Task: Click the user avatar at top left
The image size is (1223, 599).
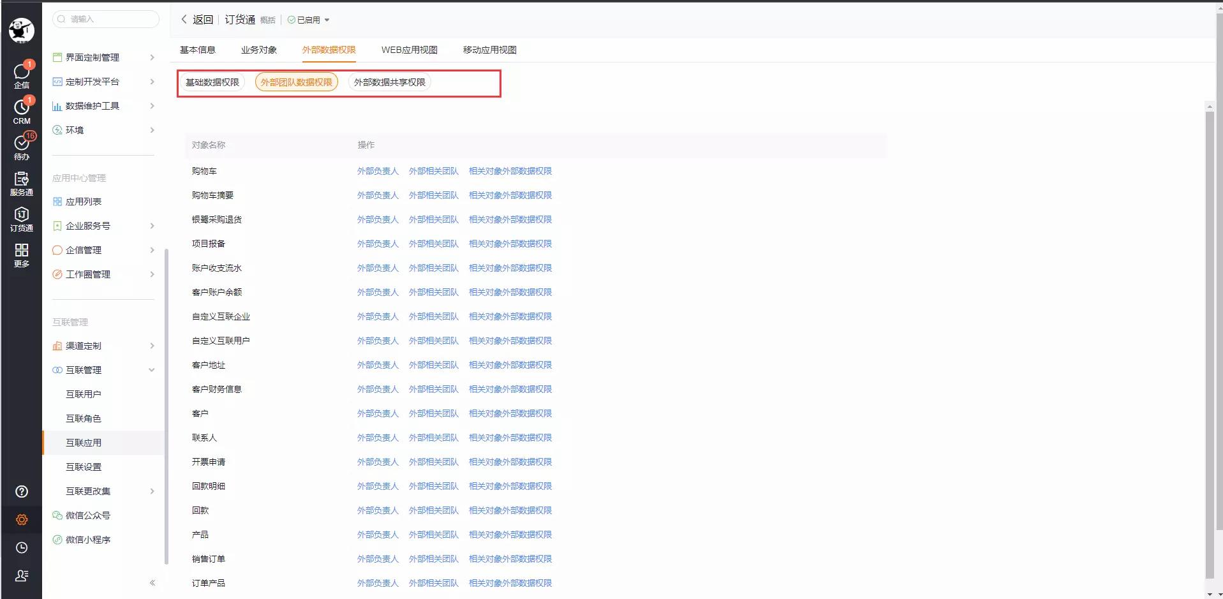Action: click(22, 30)
